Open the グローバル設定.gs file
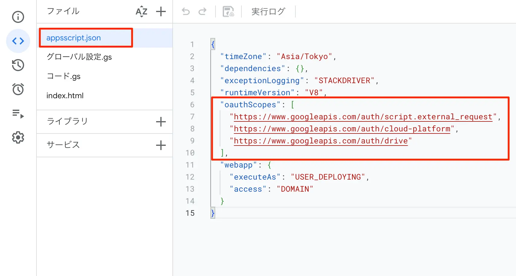Image resolution: width=516 pixels, height=276 pixels. [x=79, y=57]
